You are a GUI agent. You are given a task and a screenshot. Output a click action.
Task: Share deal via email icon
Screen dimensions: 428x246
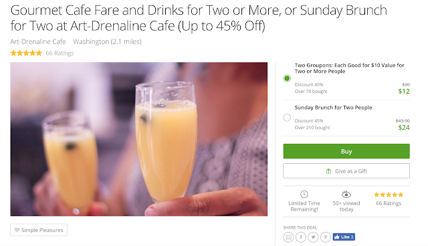[288, 237]
